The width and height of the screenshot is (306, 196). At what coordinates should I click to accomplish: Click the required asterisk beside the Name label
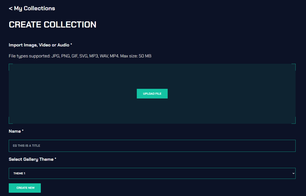(x=23, y=131)
